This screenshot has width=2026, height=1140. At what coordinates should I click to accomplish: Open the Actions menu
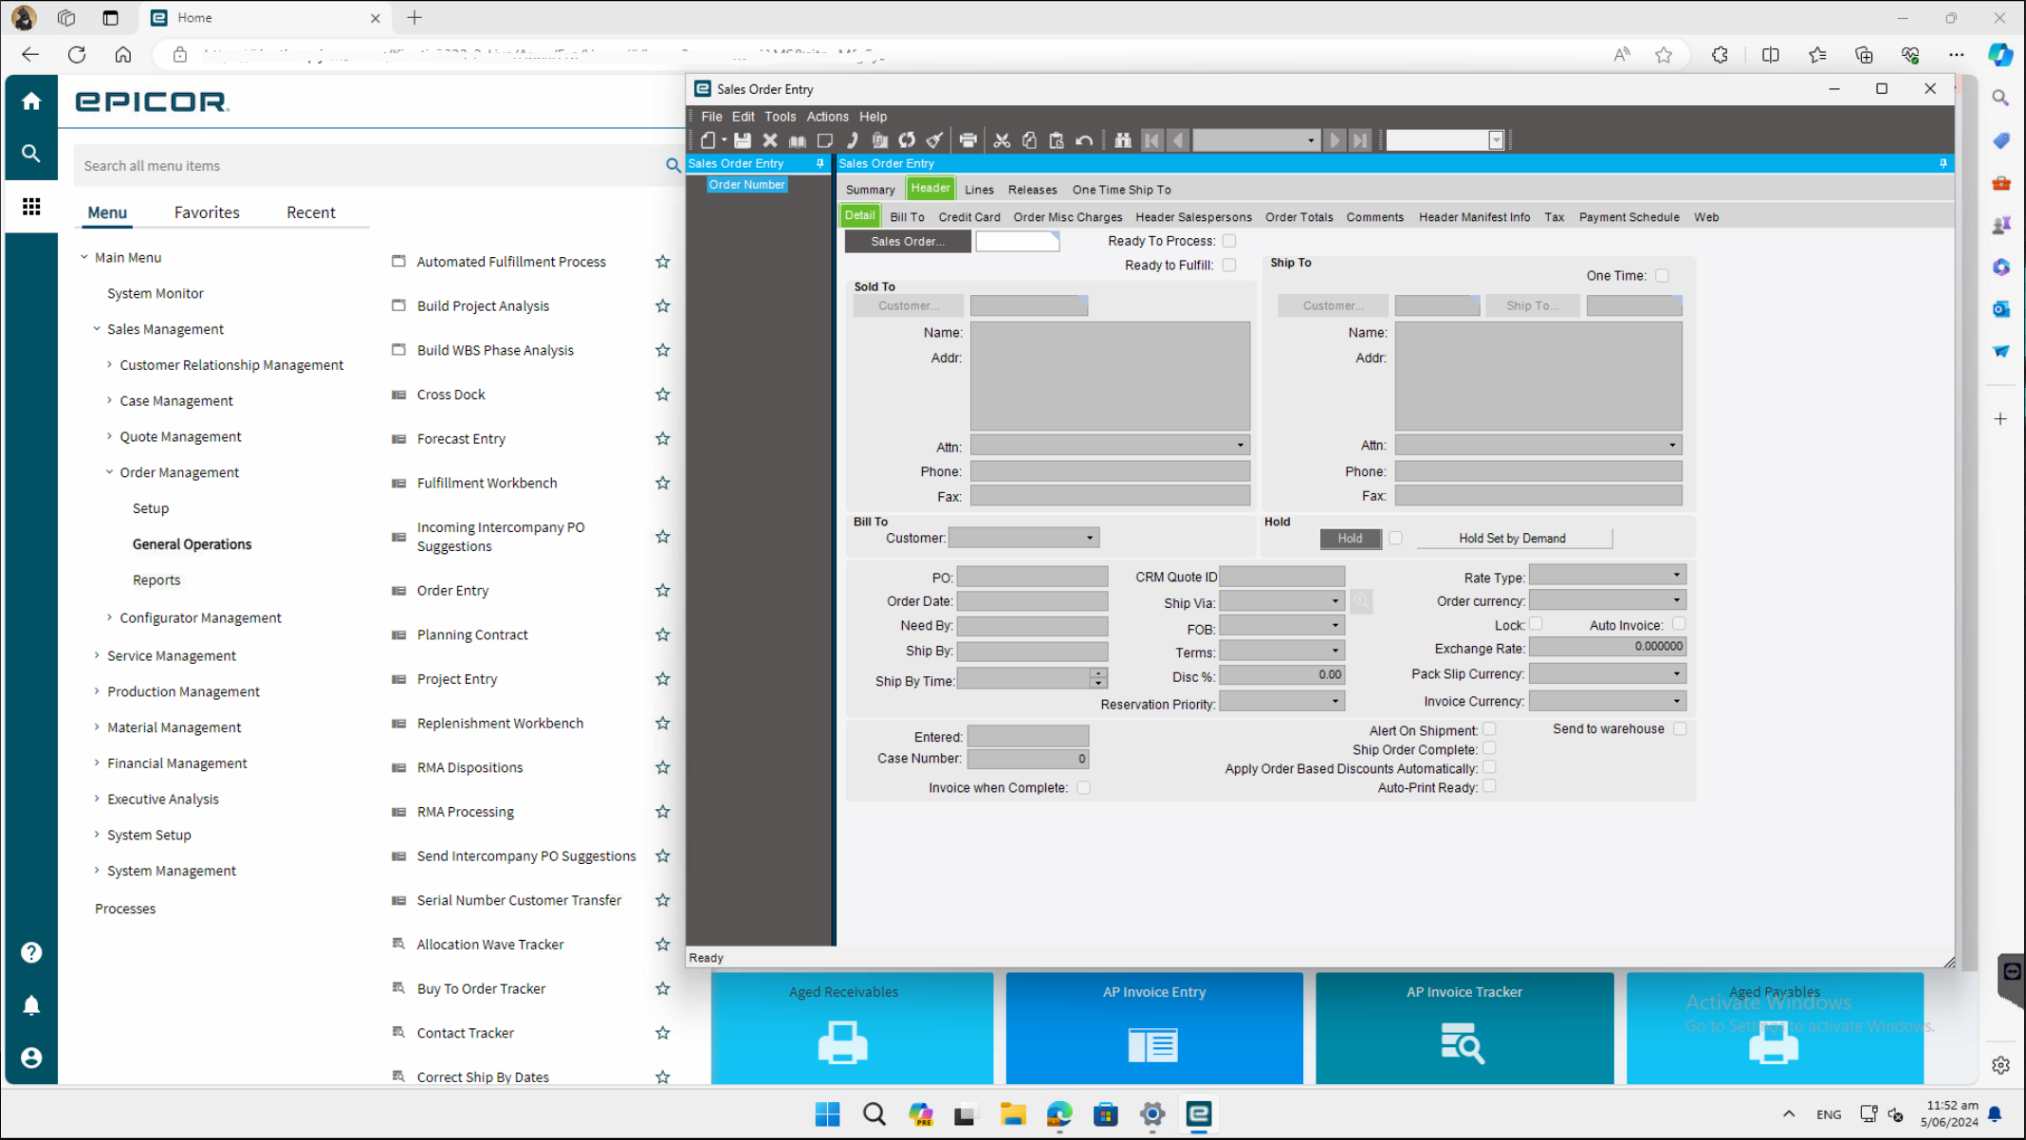pos(827,117)
